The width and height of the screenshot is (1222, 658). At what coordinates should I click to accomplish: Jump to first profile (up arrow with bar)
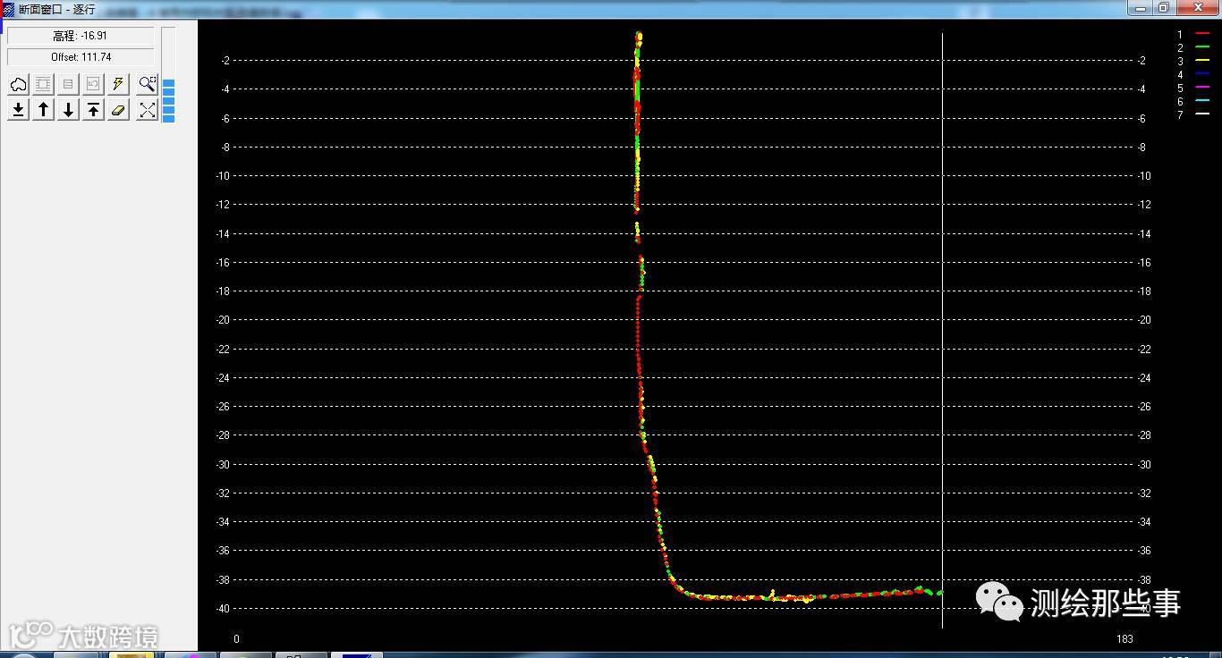pyautogui.click(x=93, y=109)
